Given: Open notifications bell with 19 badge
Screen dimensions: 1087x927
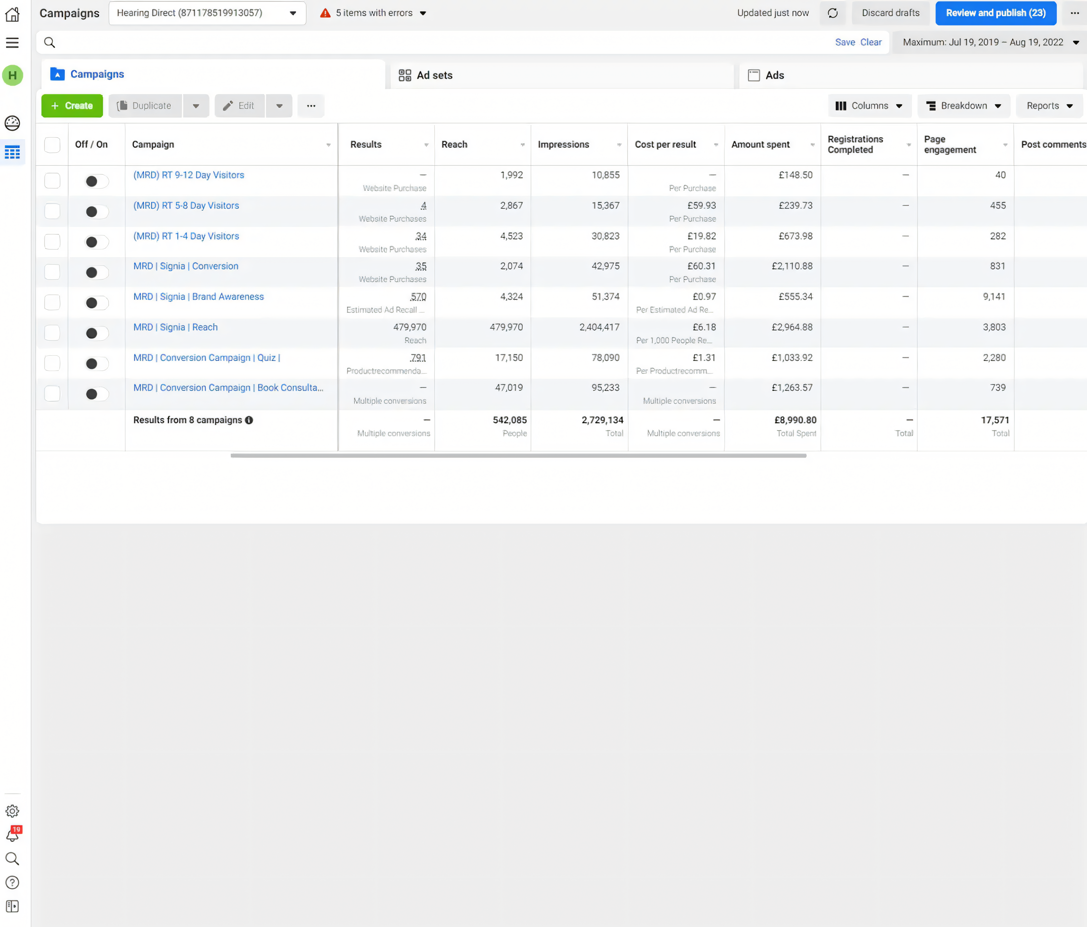Looking at the screenshot, I should tap(12, 835).
